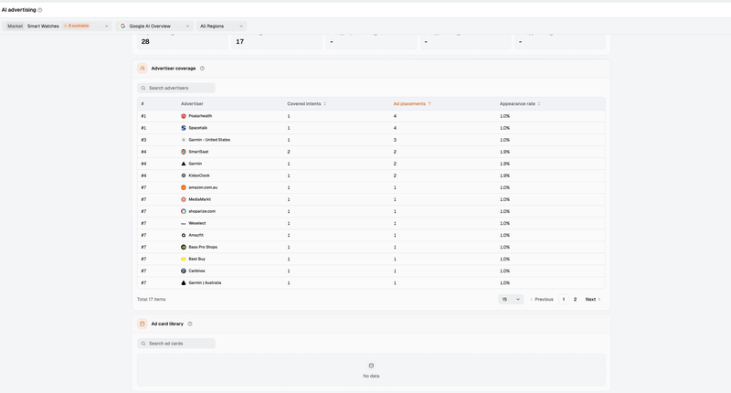Click the MediaMarkt logo icon
Viewport: 731px width, 393px height.
coord(184,199)
